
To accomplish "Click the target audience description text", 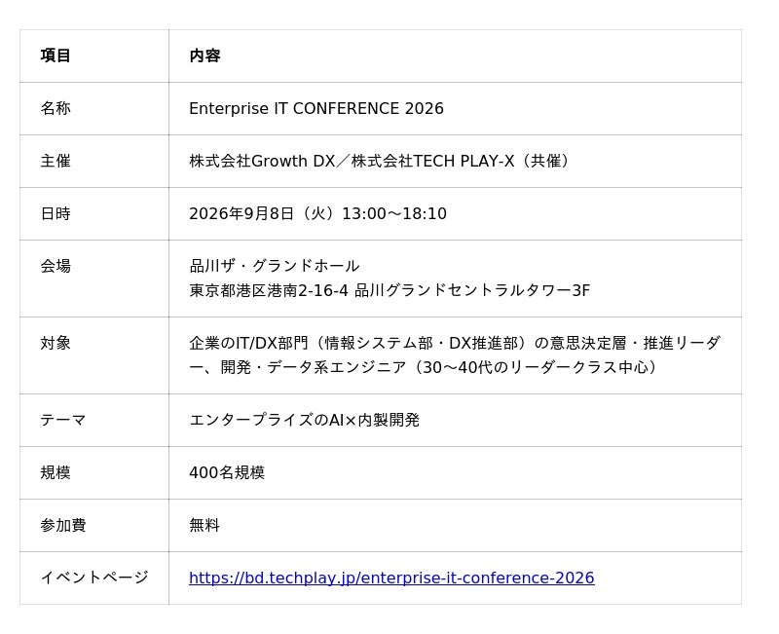I will pos(455,355).
